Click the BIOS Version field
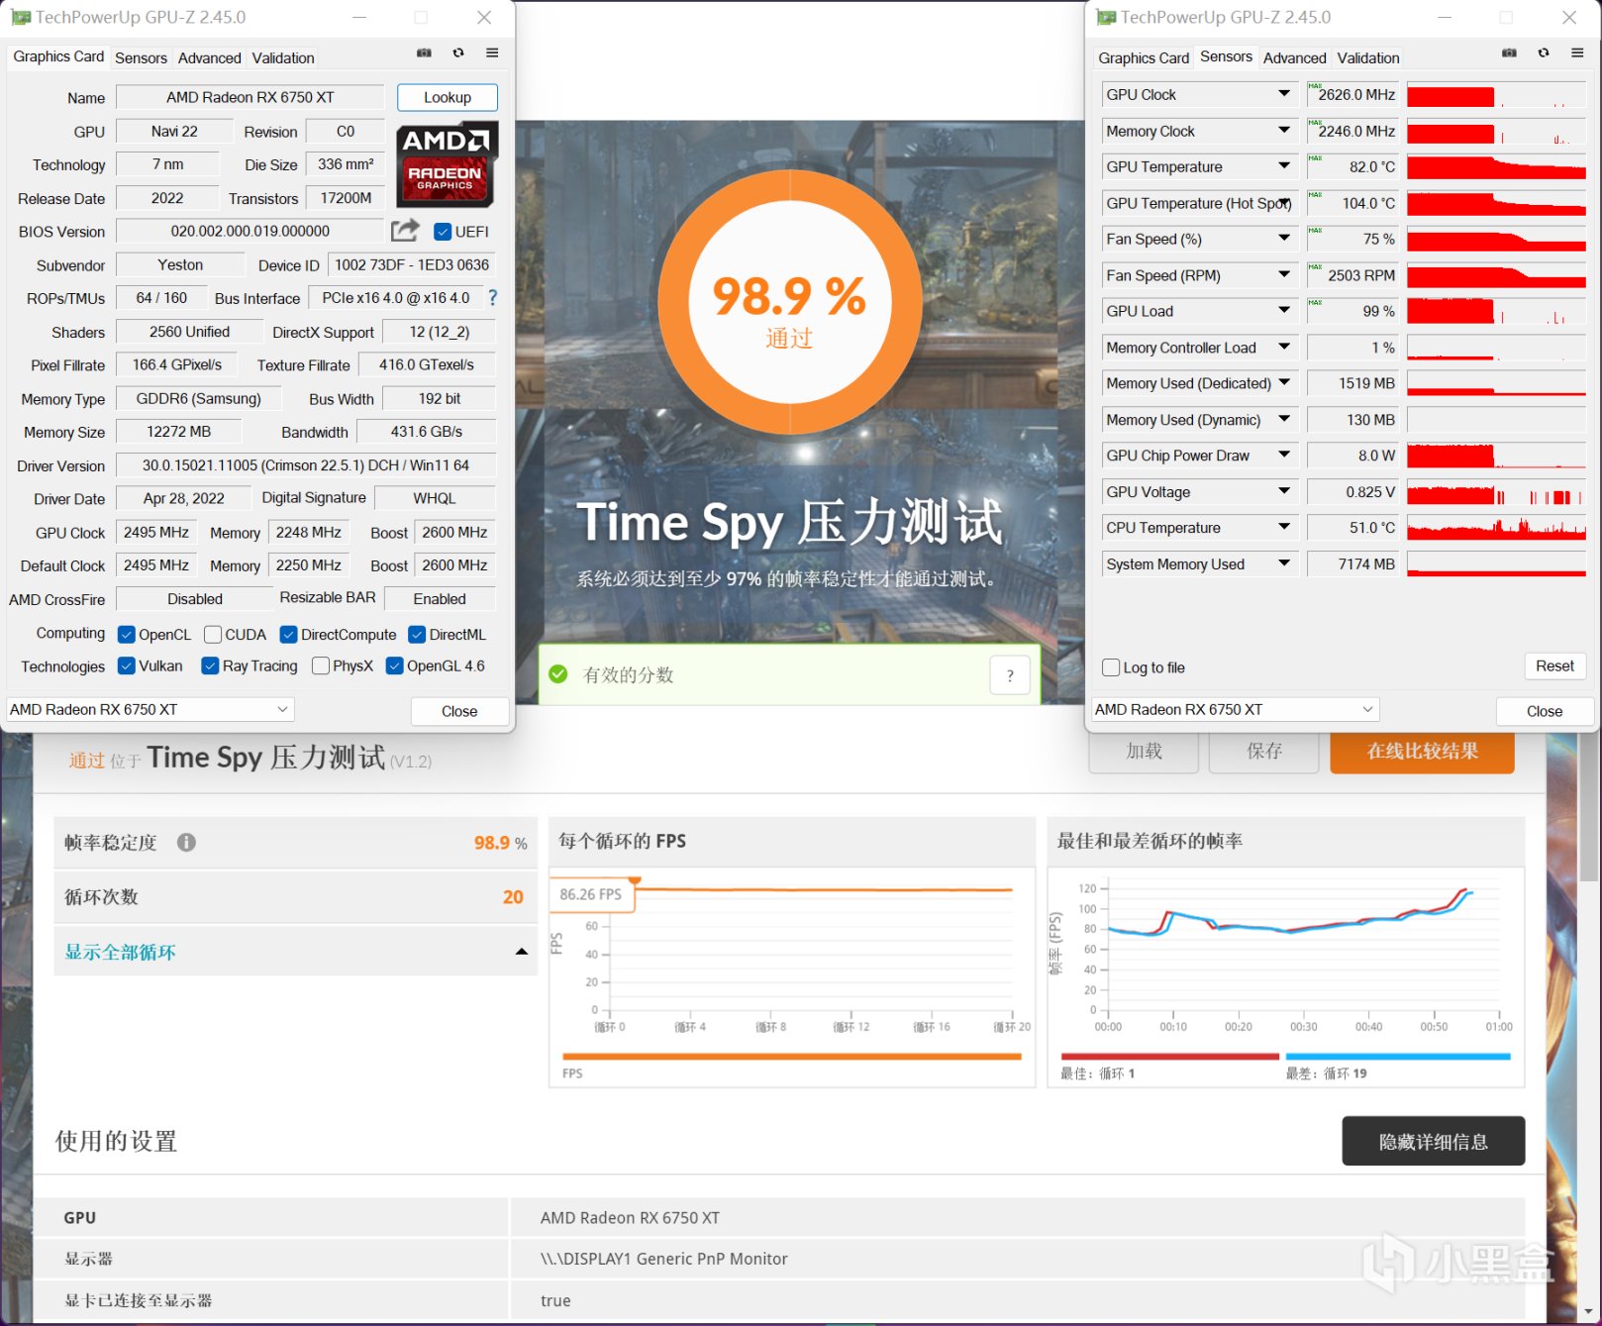1602x1326 pixels. tap(250, 231)
